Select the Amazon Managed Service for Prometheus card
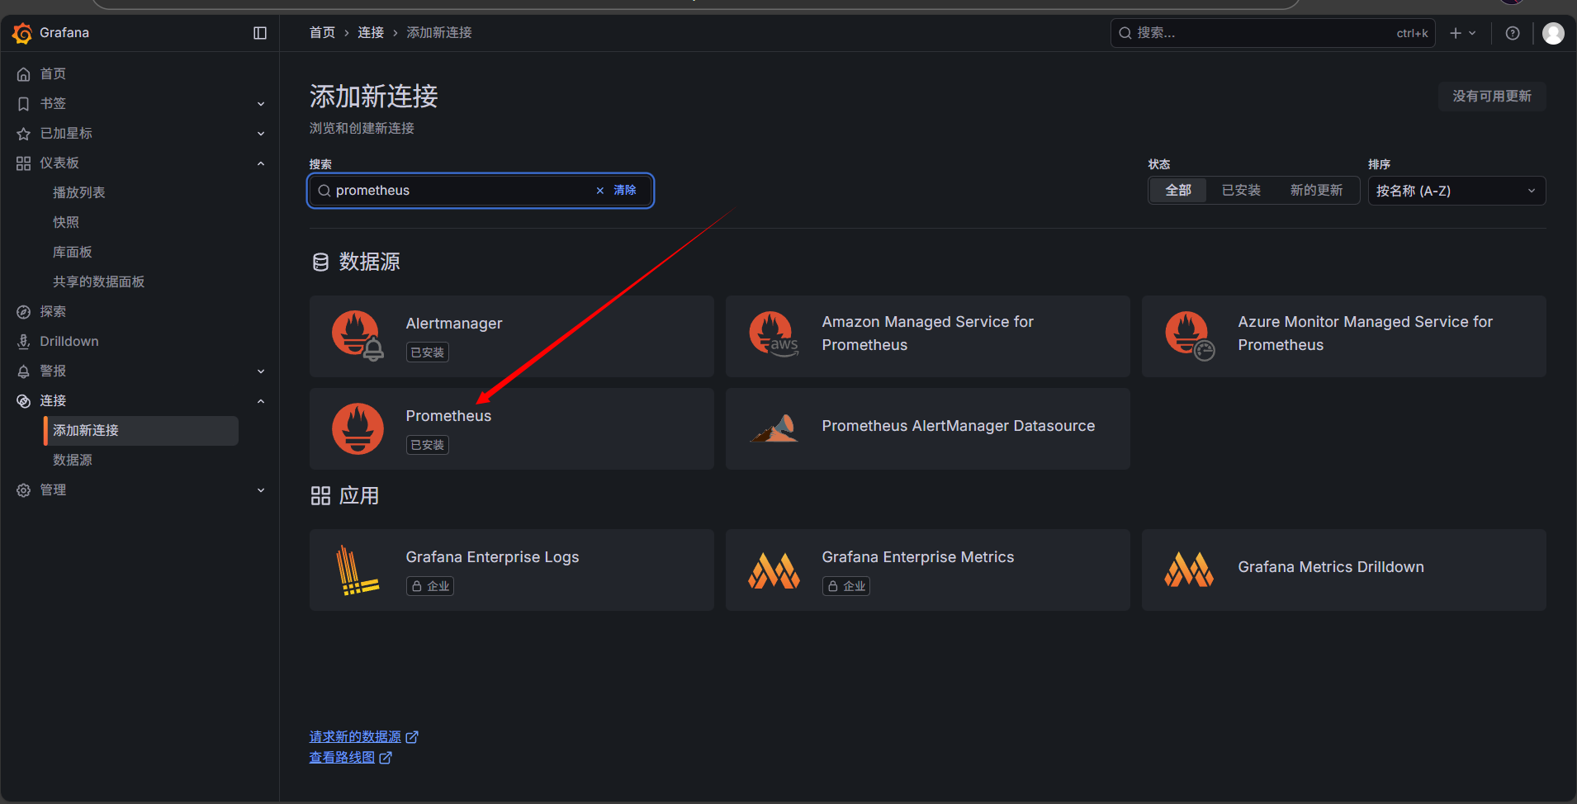The image size is (1577, 804). [x=927, y=336]
